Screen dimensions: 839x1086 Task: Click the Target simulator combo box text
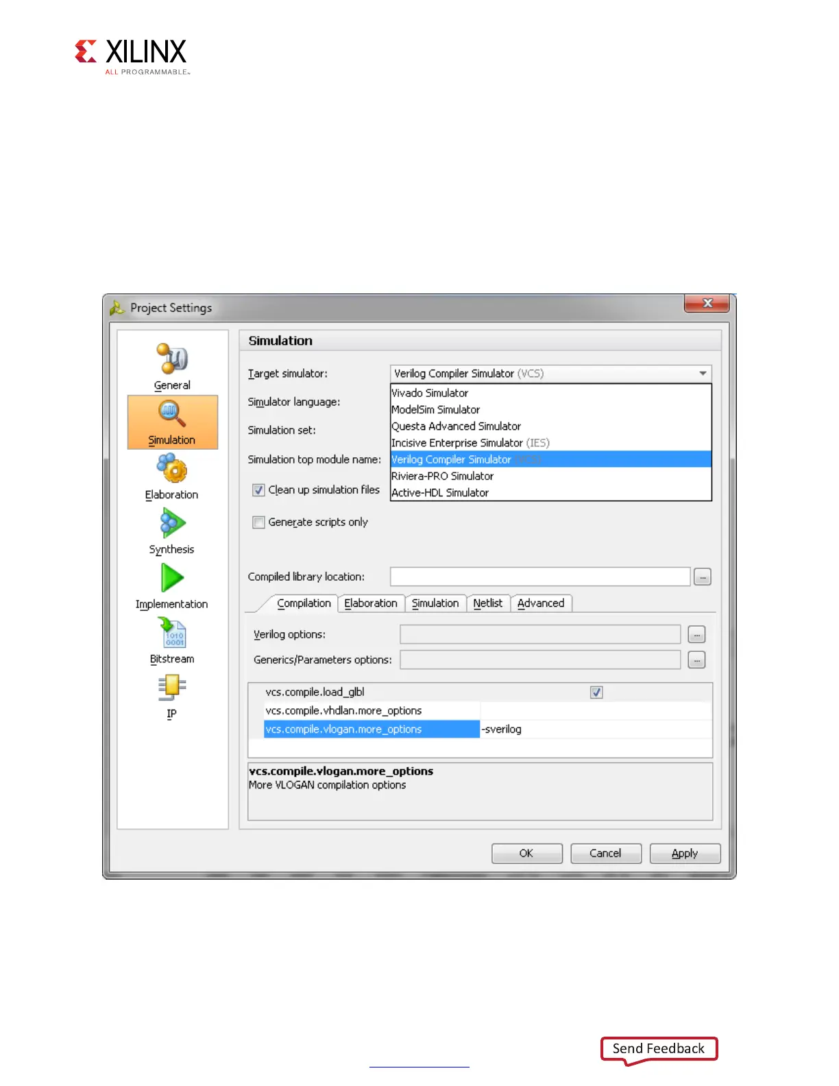[469, 374]
